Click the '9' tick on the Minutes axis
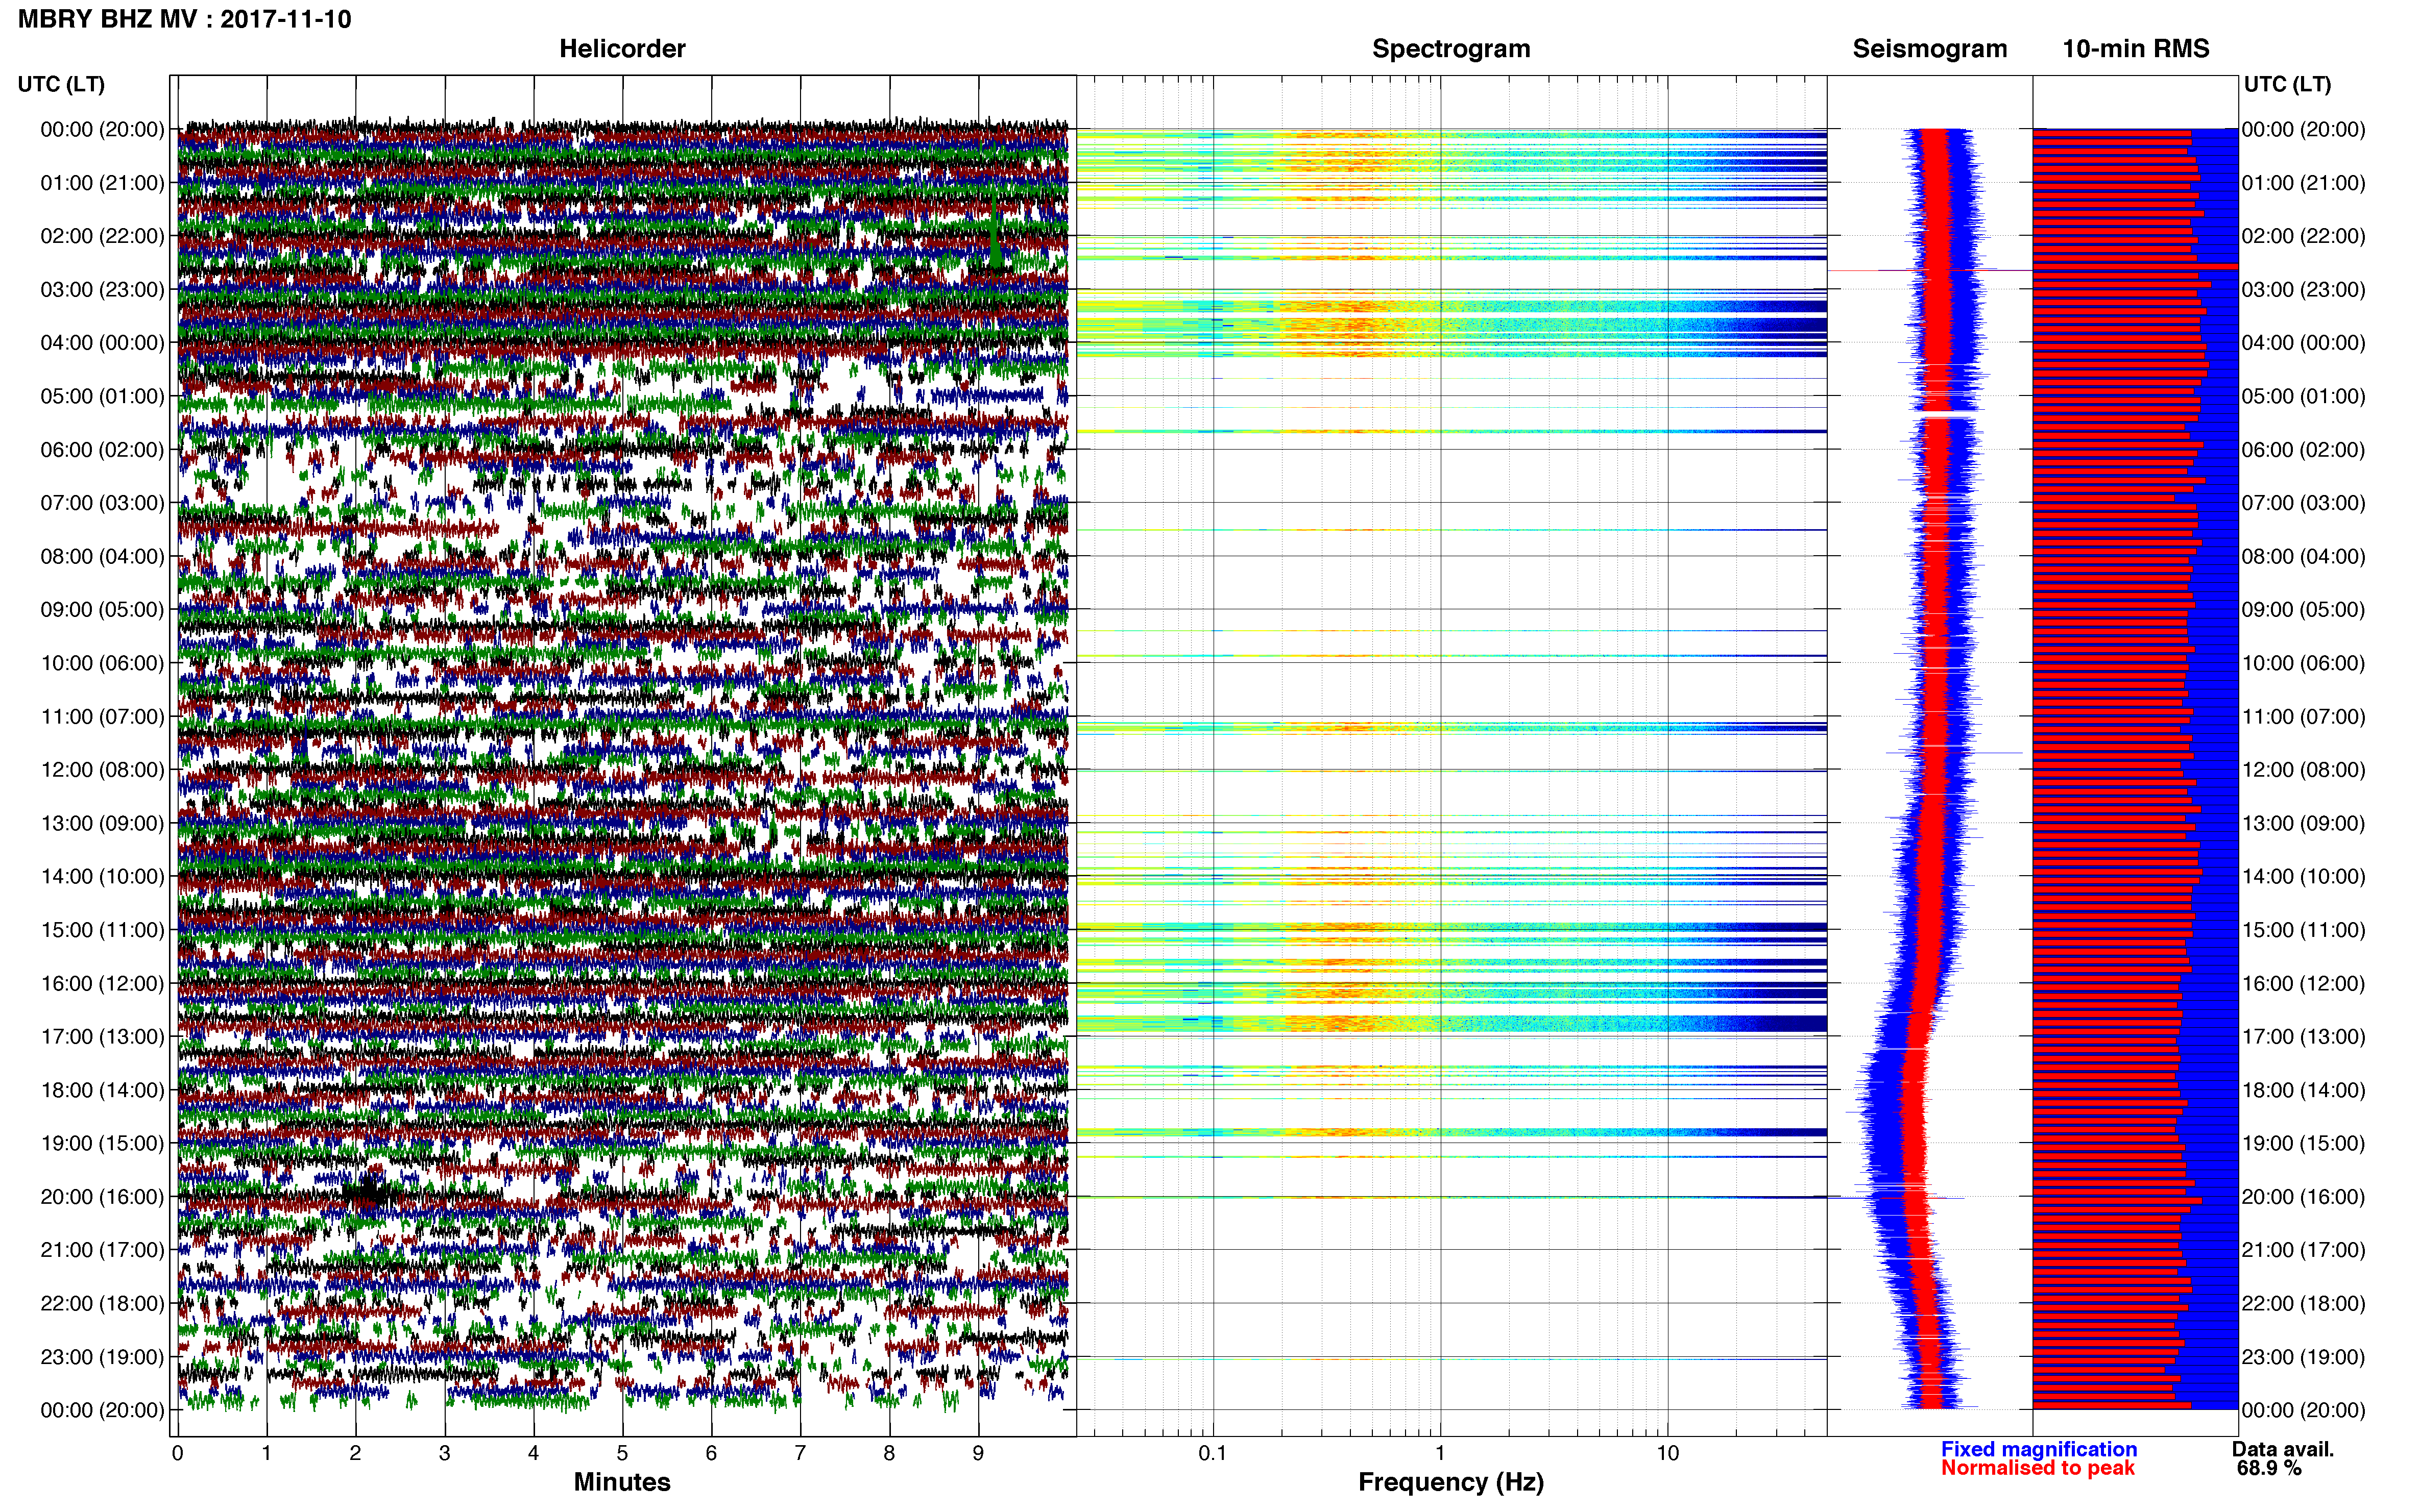2420x1512 pixels. (x=978, y=1453)
